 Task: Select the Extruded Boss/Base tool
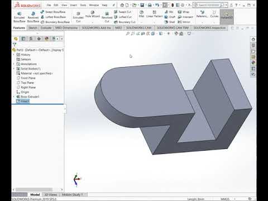(x=19, y=17)
